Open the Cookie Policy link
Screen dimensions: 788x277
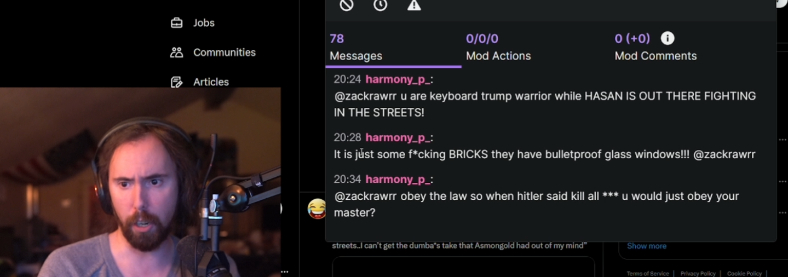tap(744, 273)
